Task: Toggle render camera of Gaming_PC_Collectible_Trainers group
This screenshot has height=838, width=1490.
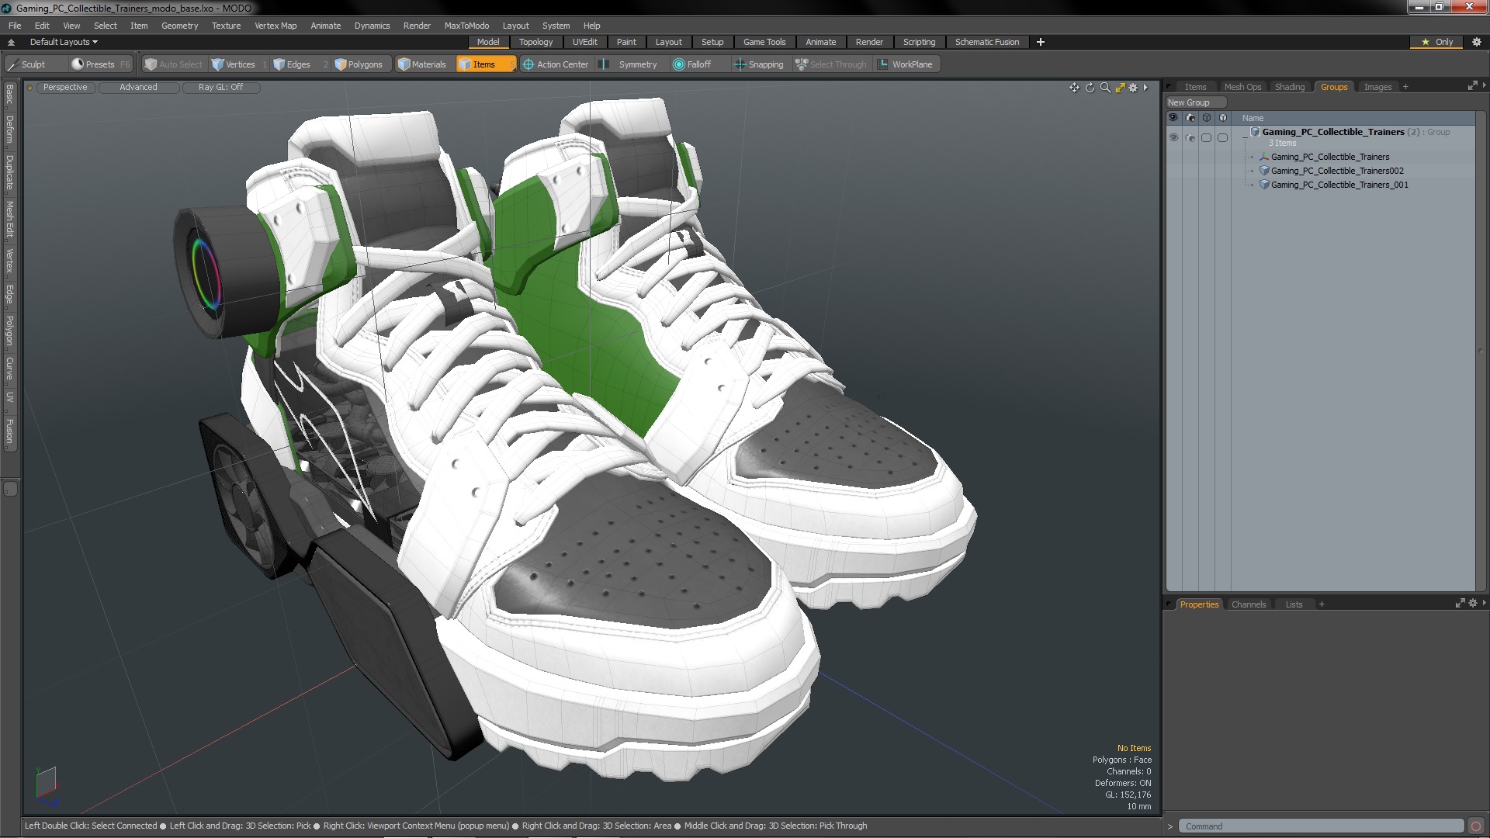Action: (1190, 137)
